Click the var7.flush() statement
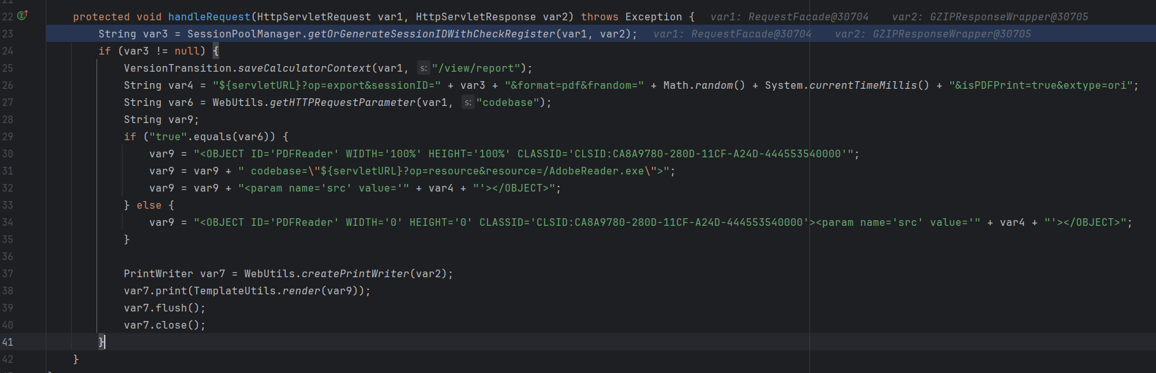 tap(164, 308)
